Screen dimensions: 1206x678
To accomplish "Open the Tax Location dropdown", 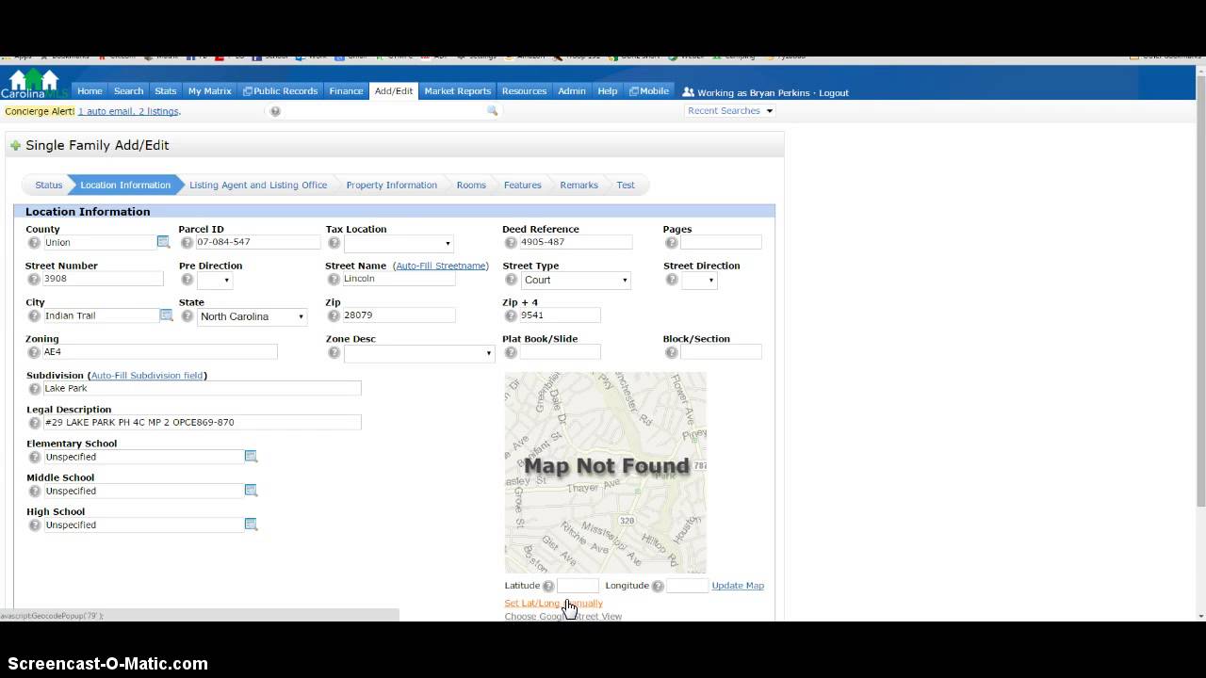I will click(399, 244).
